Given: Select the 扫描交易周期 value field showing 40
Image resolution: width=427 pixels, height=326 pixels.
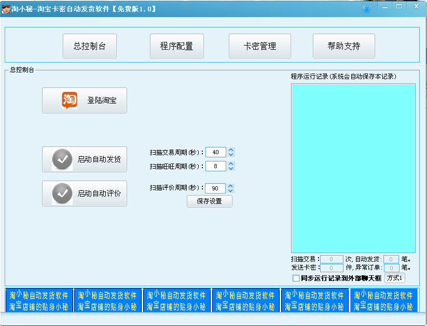Looking at the screenshot, I should tap(217, 152).
